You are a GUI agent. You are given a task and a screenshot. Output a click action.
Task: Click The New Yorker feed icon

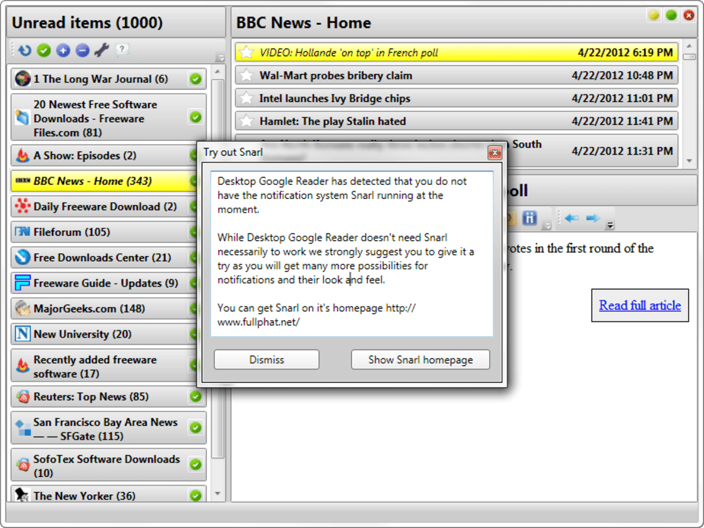[23, 495]
